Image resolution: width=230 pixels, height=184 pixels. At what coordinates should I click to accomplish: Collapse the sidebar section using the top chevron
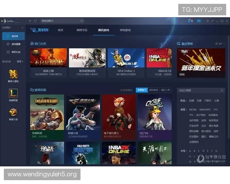(x=22, y=28)
